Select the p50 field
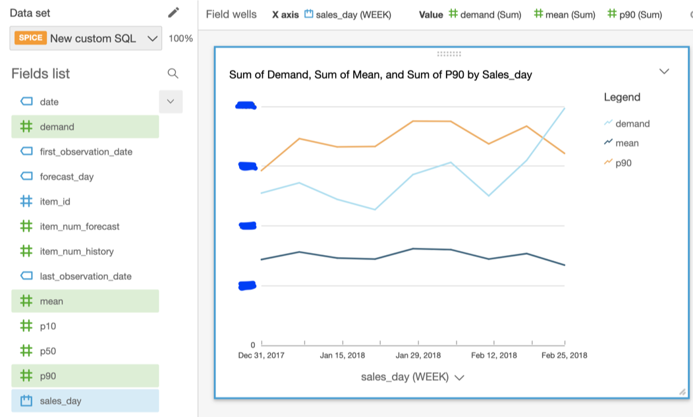The image size is (693, 417). tap(85, 351)
